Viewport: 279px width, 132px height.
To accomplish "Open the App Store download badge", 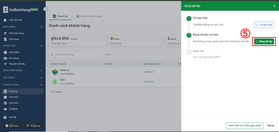I will coord(12,125).
